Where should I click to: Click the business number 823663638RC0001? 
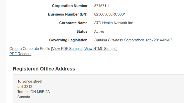[110, 14]
